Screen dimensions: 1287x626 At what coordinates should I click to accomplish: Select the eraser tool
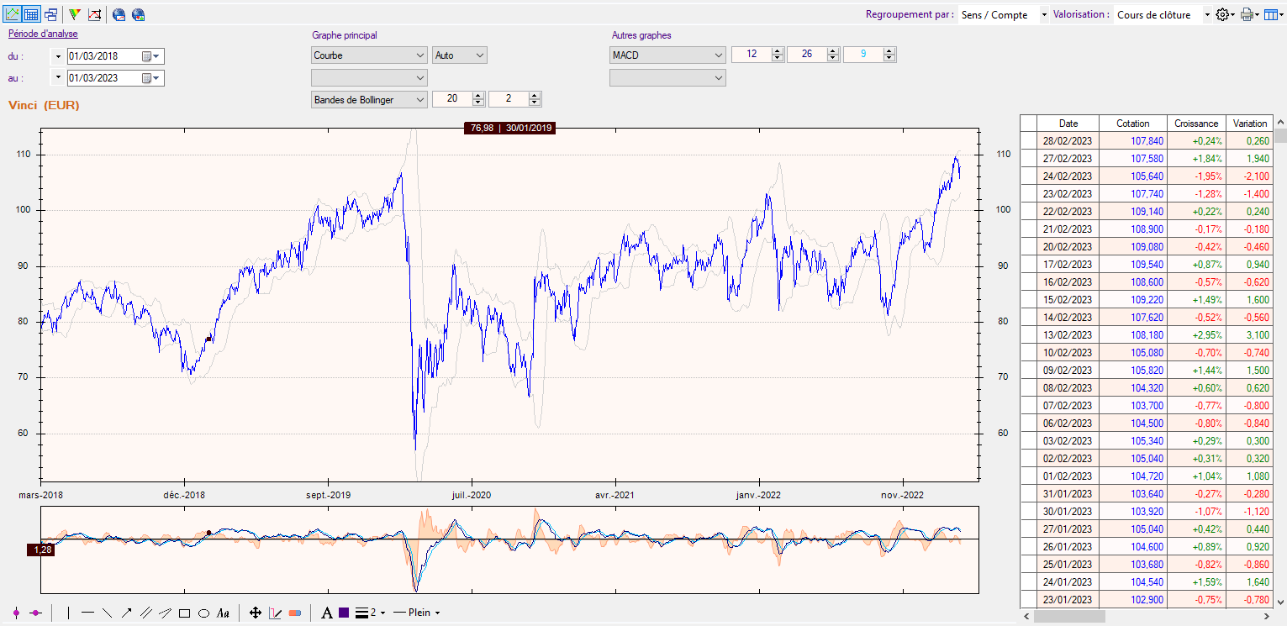(294, 613)
